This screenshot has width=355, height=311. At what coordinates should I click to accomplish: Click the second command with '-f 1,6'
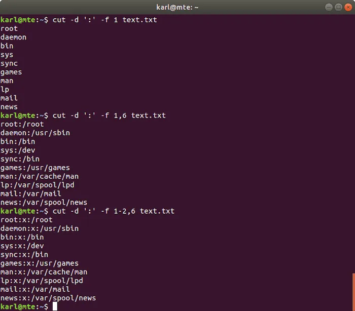[109, 115]
